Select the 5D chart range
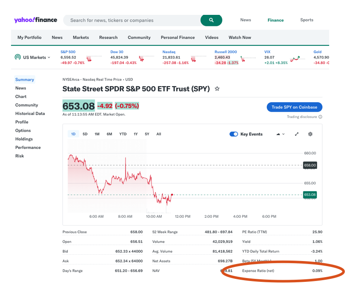The width and height of the screenshot is (358, 295). click(x=85, y=134)
